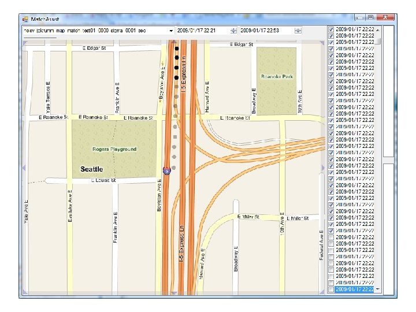Click the Seattle city label
This screenshot has width=416, height=312.
coord(91,169)
